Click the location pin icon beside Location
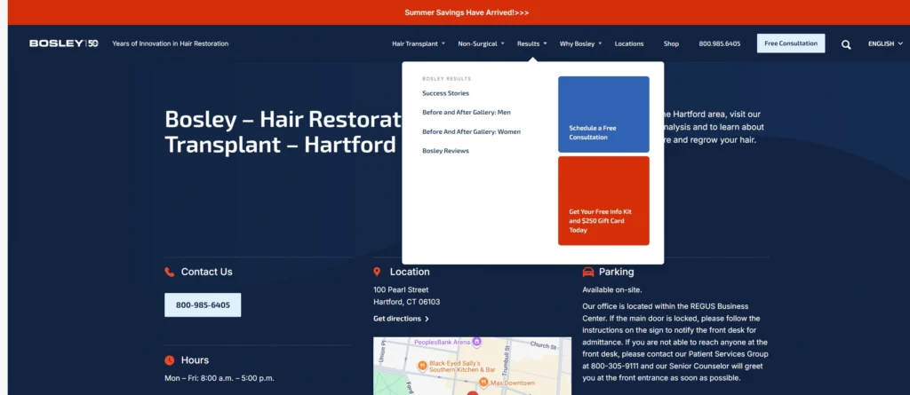Viewport: 910px width, 395px height. pos(377,272)
